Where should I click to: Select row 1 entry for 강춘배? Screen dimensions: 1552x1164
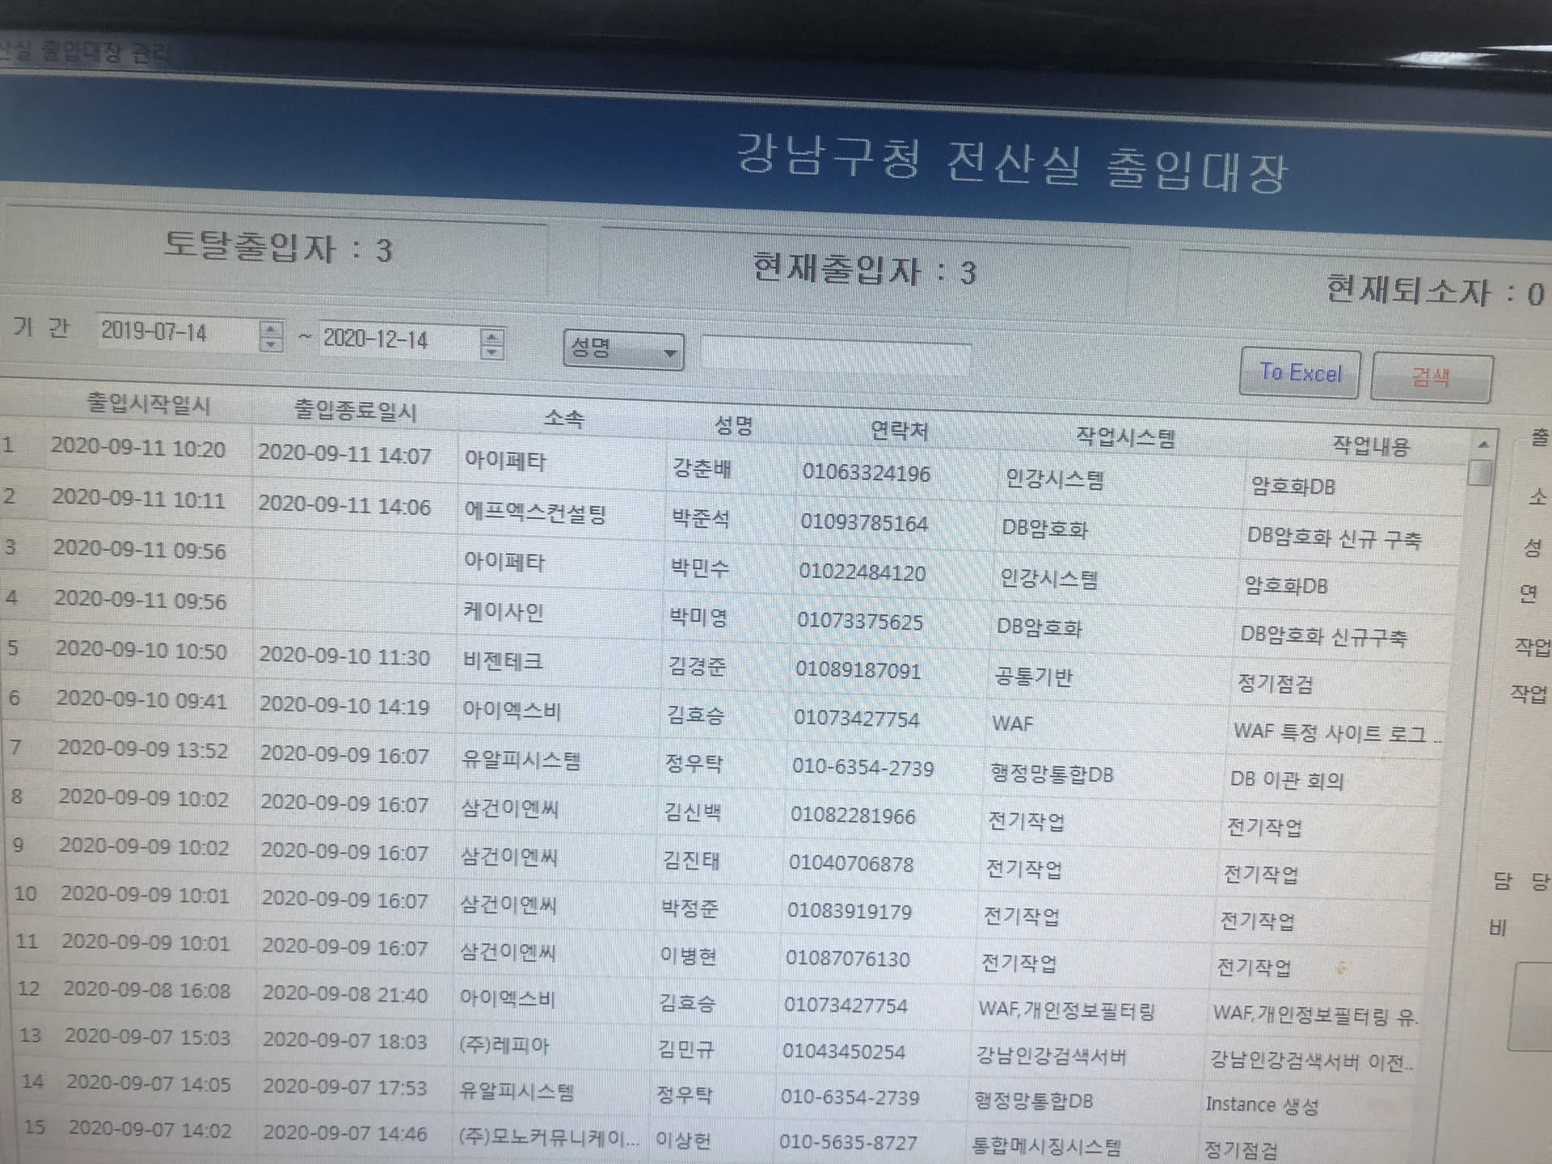pos(702,469)
